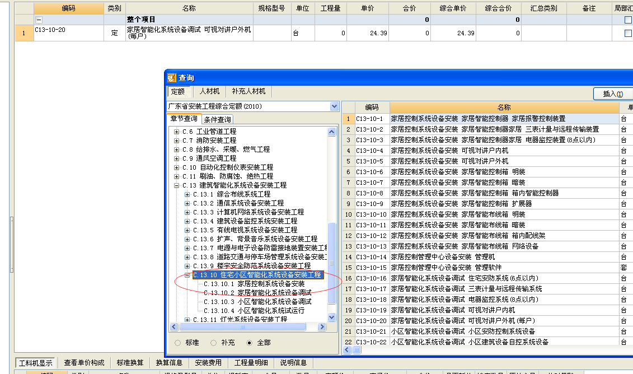This screenshot has width=633, height=374.
Task: Click tree vertical scrollbar up arrow
Action: coord(331,132)
